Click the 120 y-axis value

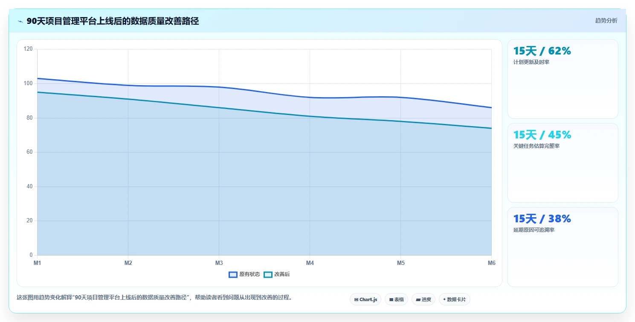point(28,49)
